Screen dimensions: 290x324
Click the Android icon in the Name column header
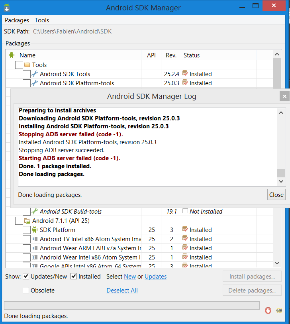[12, 55]
